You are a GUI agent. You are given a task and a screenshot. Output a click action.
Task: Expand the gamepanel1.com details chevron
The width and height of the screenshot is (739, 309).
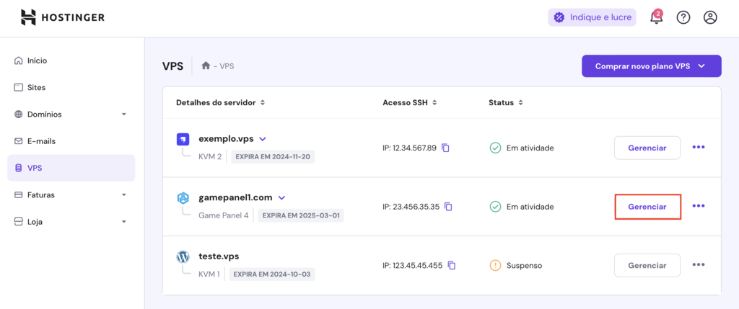coord(281,197)
